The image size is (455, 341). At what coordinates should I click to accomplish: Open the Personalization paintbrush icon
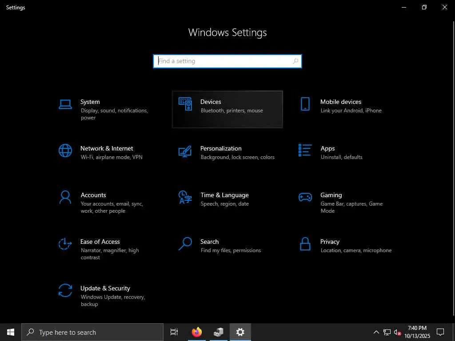pos(185,151)
